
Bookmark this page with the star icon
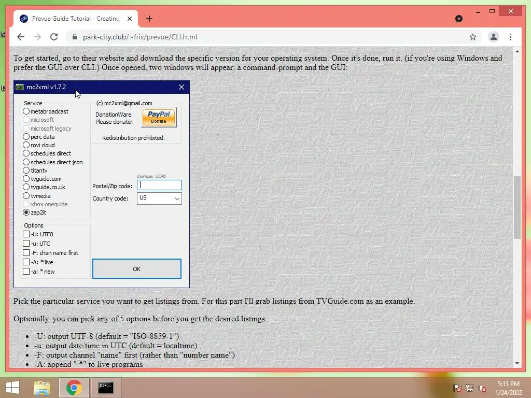[473, 37]
